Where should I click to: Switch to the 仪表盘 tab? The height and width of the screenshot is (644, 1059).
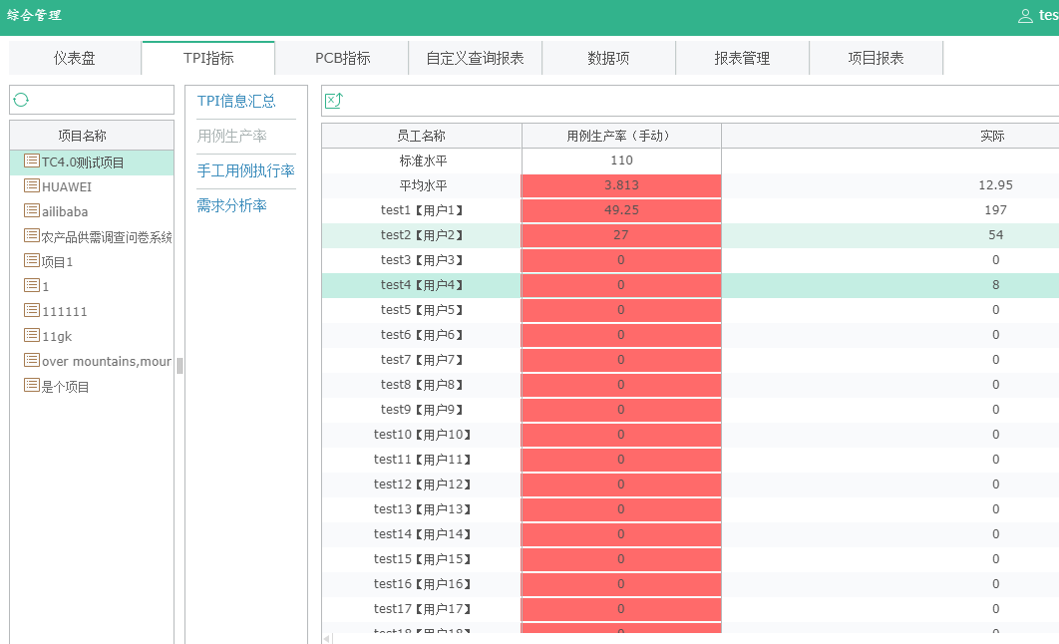coord(75,58)
